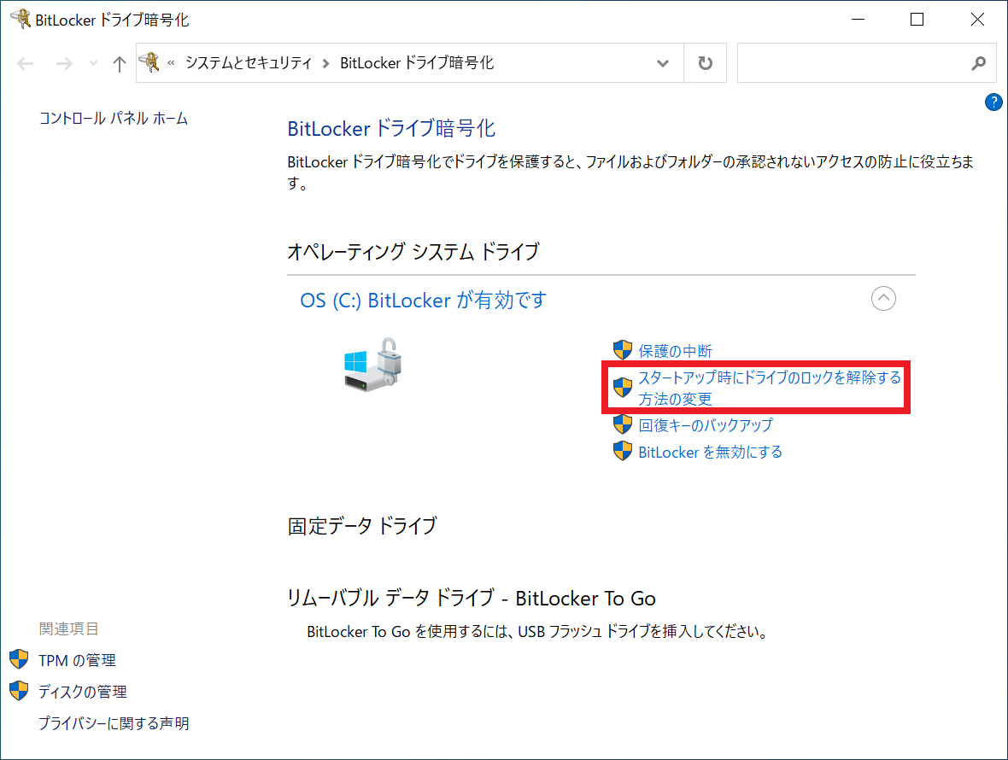Open the recent locations dropdown arrow

[93, 63]
